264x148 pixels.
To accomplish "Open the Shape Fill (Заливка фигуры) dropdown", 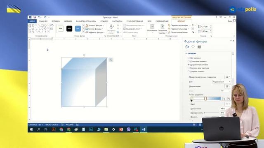I will 94,25.
